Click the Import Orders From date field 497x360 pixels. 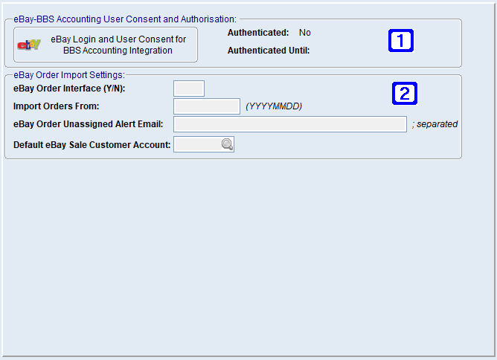click(207, 106)
